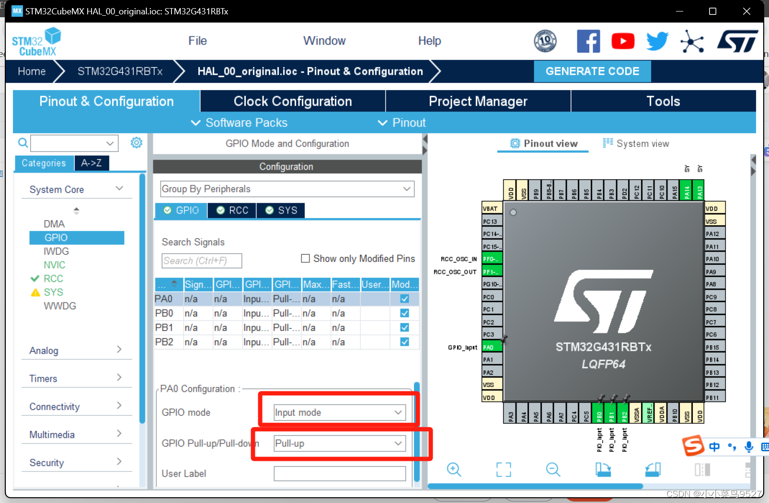This screenshot has height=503, width=769.
Task: Toggle the Modified checkbox for PB0
Action: (x=404, y=313)
